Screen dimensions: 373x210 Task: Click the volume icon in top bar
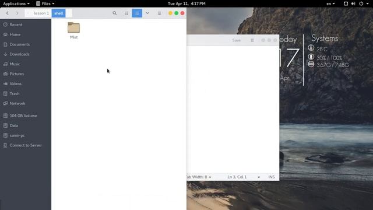[353, 3]
